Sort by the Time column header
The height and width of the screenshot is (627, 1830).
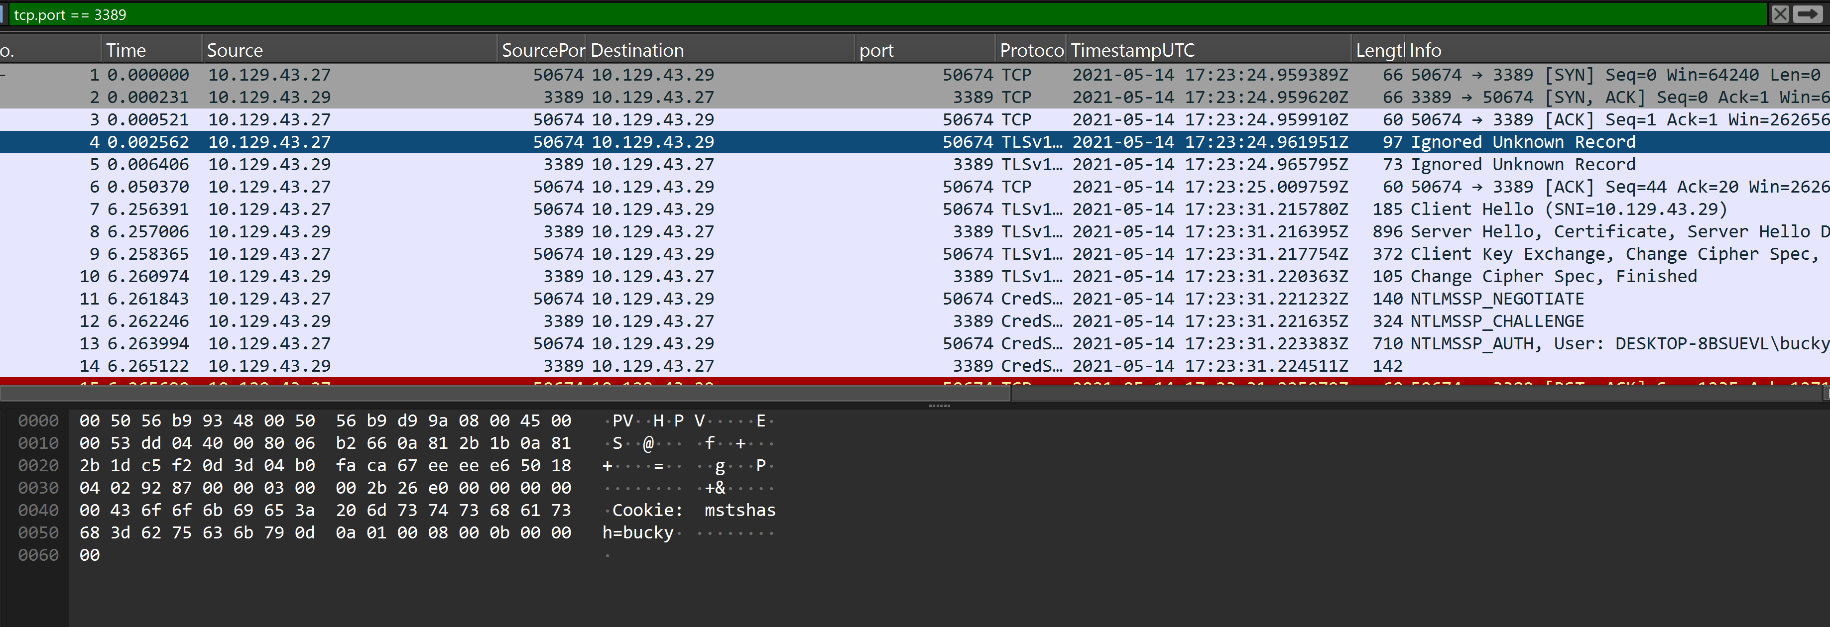pyautogui.click(x=151, y=50)
